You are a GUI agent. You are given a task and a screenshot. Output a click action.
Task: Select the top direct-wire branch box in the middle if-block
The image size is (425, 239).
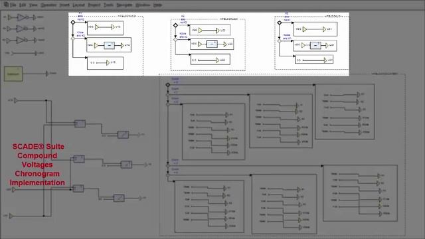click(210, 31)
